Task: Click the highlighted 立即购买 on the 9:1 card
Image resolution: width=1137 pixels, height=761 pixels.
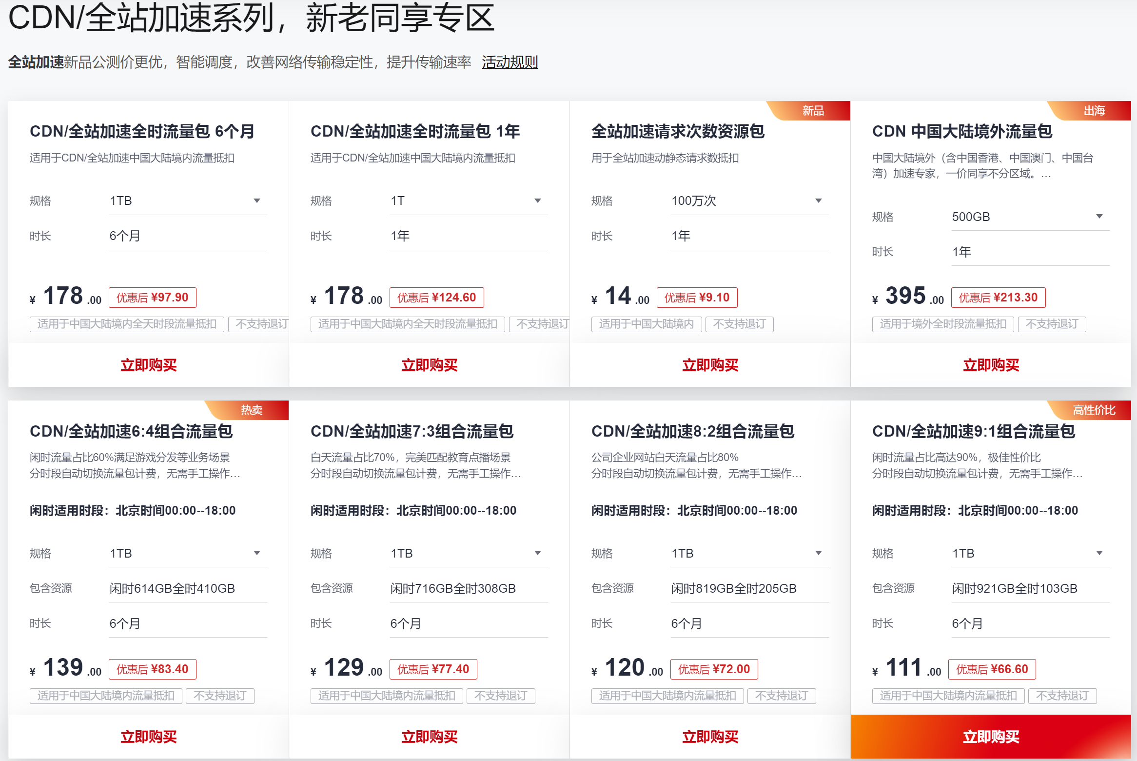Action: coord(991,737)
